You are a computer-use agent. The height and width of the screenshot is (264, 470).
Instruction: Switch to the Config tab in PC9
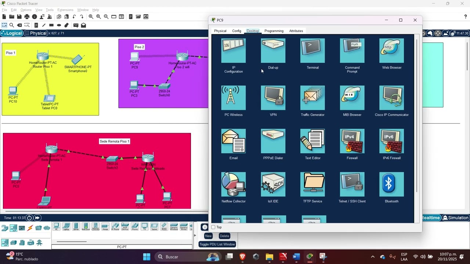click(236, 31)
